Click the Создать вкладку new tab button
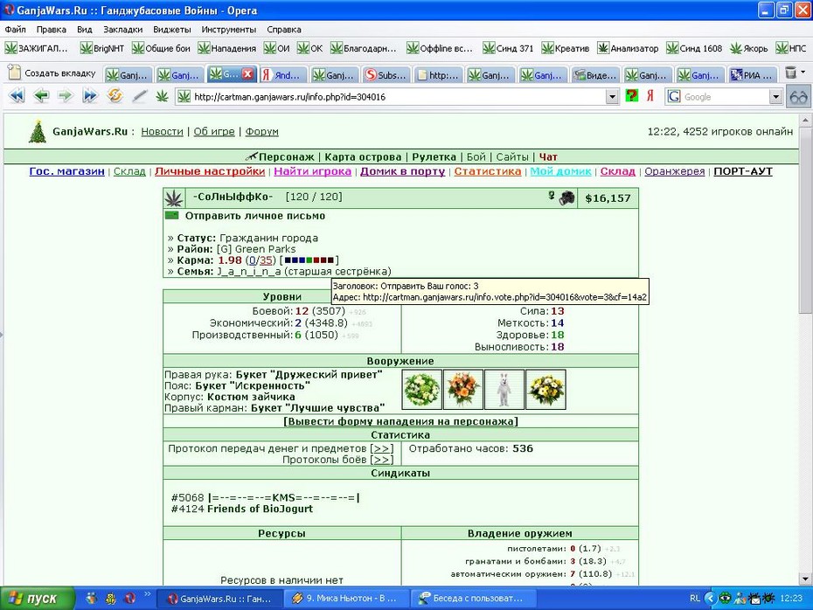 [52, 73]
